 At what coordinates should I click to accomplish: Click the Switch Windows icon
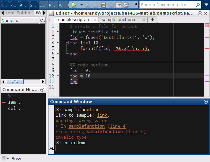point(126,5)
